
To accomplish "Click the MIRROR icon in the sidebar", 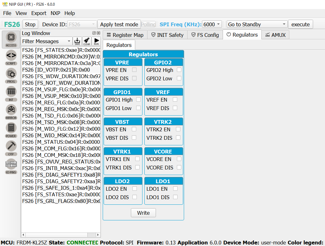I will (x=11, y=112).
